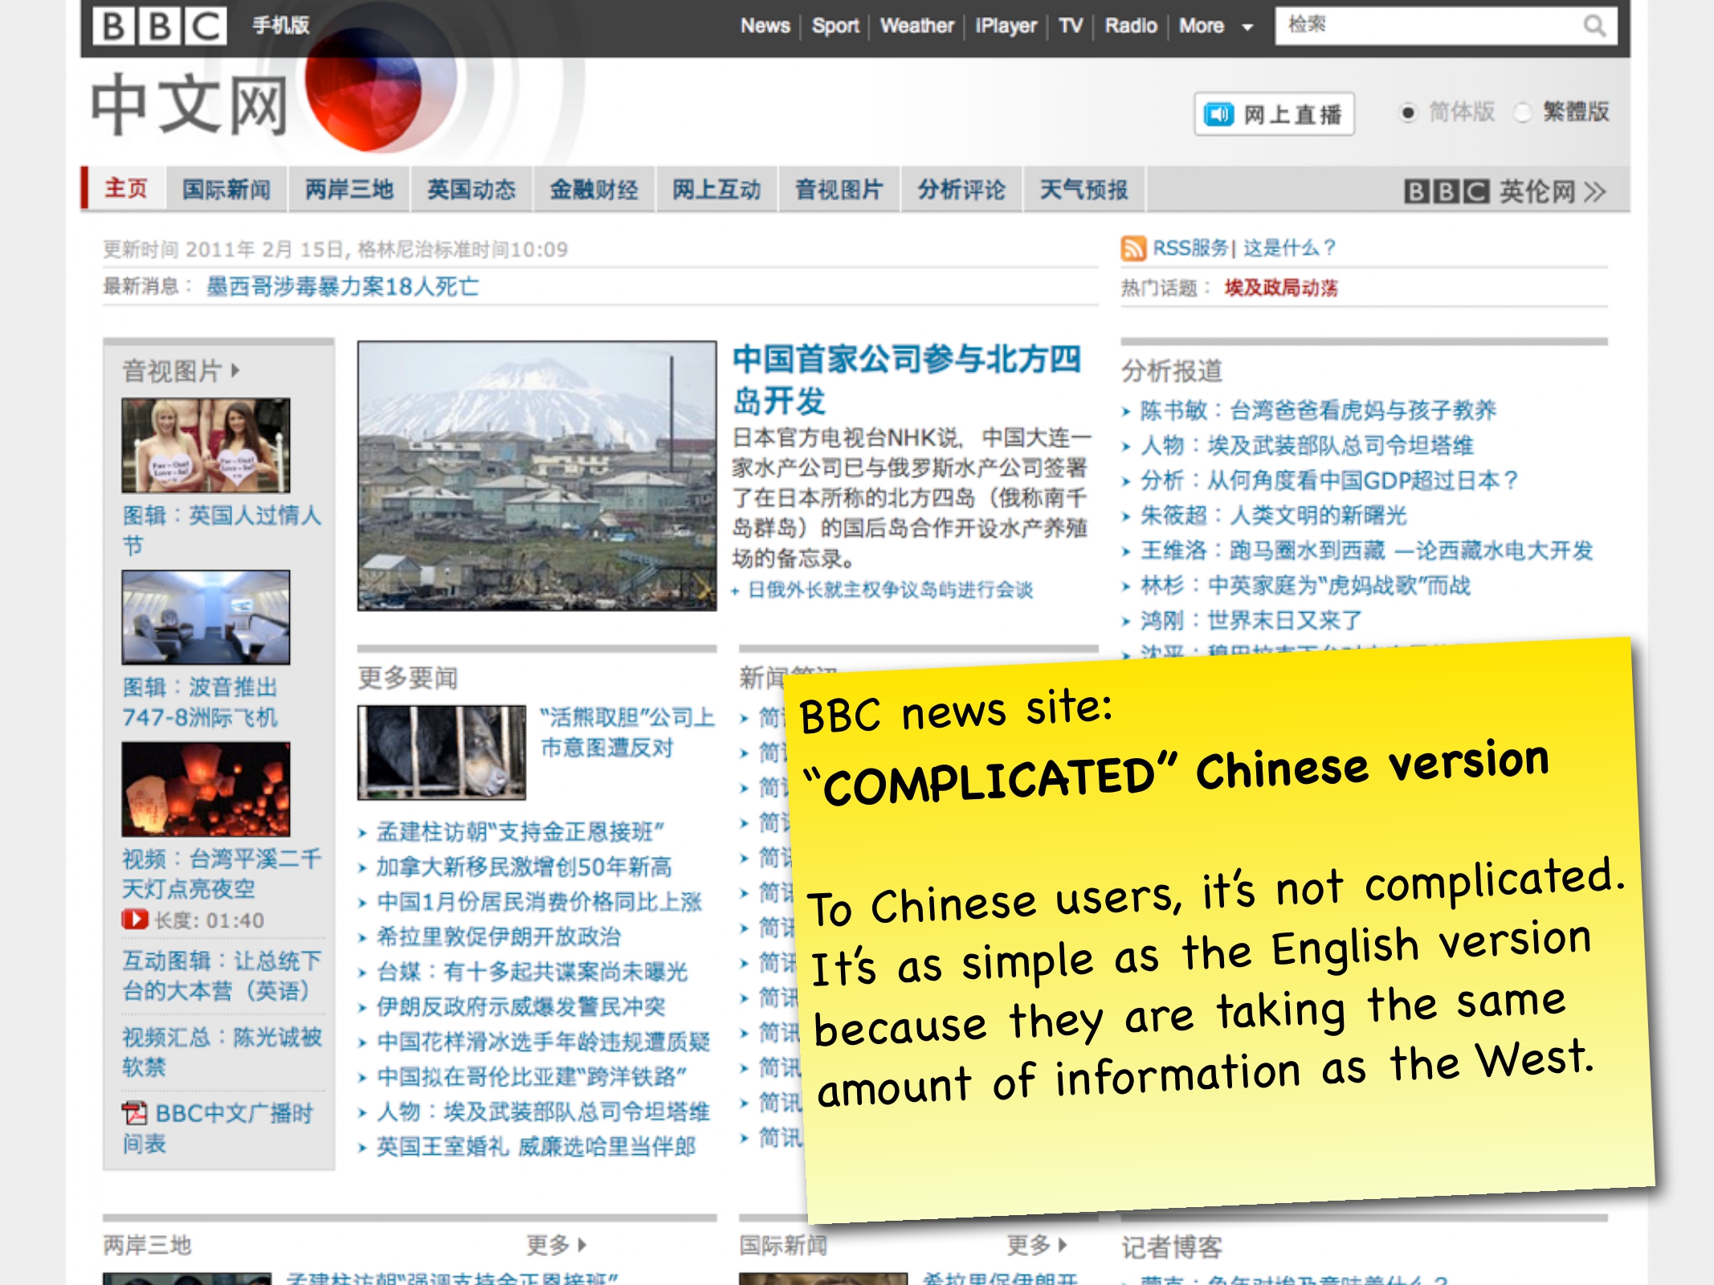
Task: Click iPlayer in top navigation
Action: pos(1006,26)
